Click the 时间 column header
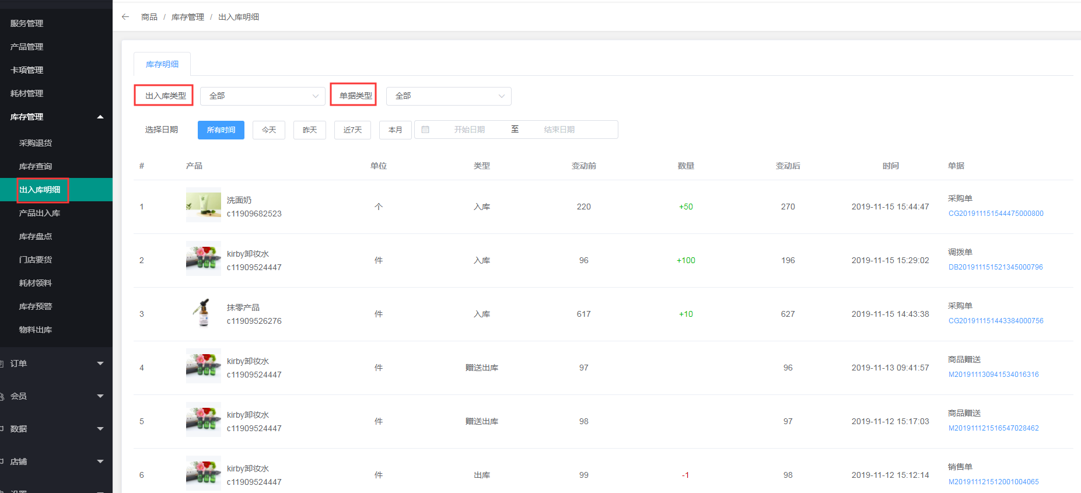Screen dimensions: 1081x493 tap(891, 166)
